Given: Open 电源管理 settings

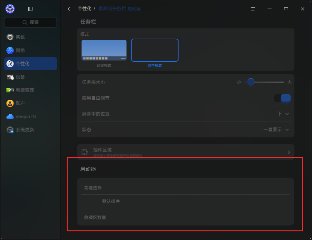Looking at the screenshot, I should click(x=30, y=90).
